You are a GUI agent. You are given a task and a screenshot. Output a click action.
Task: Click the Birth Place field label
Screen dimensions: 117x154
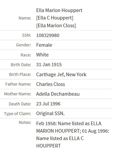(x=20, y=75)
